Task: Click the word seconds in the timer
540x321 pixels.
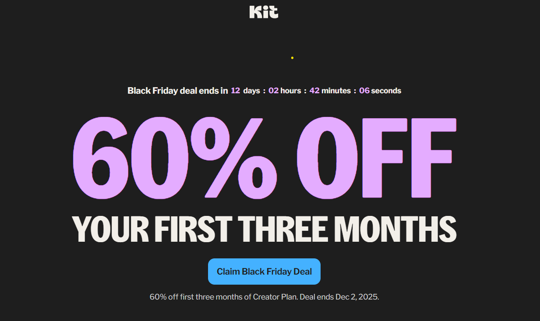Action: coord(387,91)
